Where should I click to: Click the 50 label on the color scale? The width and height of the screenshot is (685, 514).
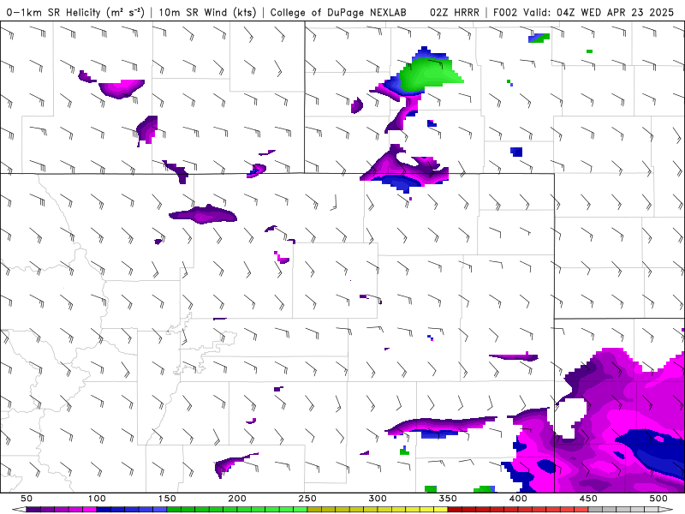coord(27,499)
